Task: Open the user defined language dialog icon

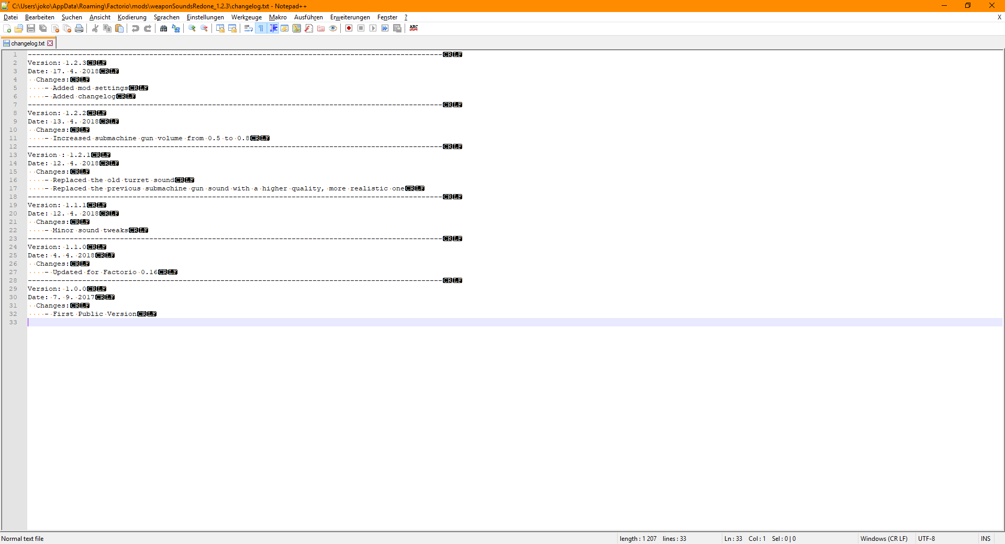Action: click(x=285, y=28)
